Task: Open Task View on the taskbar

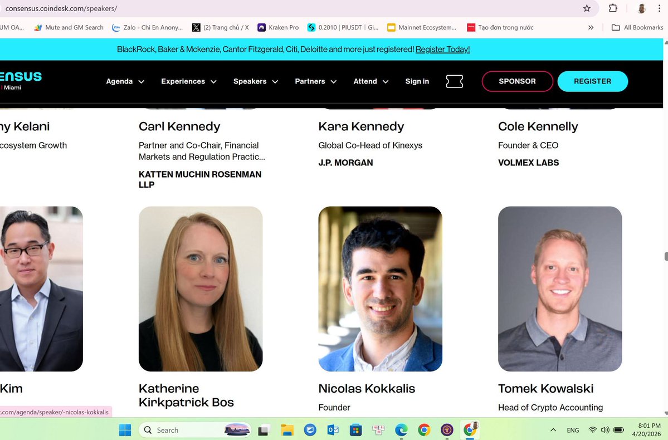Action: click(x=264, y=430)
